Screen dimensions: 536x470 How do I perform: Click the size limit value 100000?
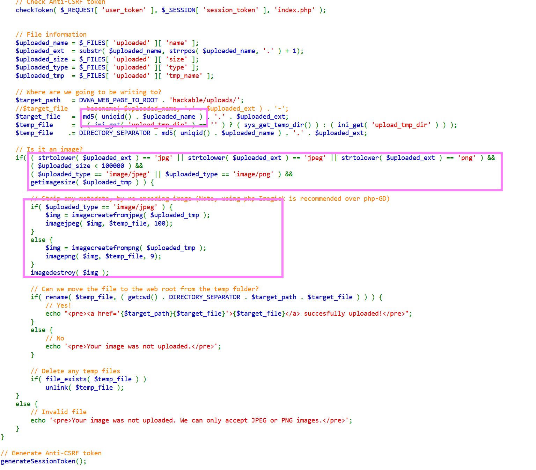(113, 166)
